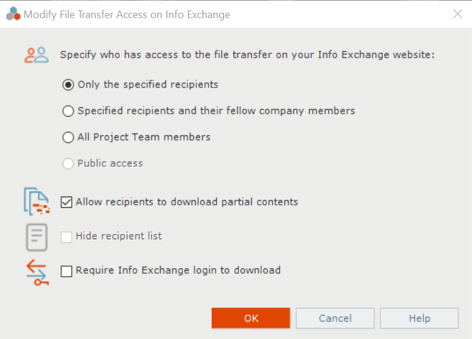Click the 'Specify who has access' instruction text
The width and height of the screenshot is (472, 339).
247,55
